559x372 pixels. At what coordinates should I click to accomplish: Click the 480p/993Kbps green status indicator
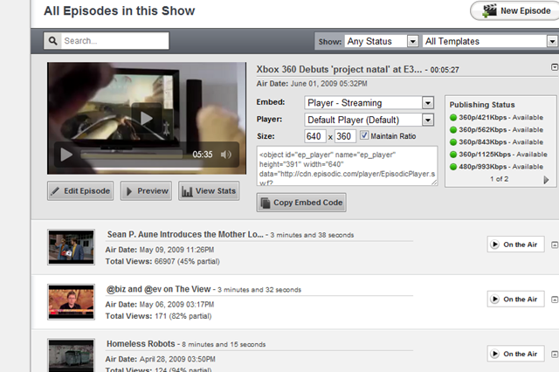point(453,167)
